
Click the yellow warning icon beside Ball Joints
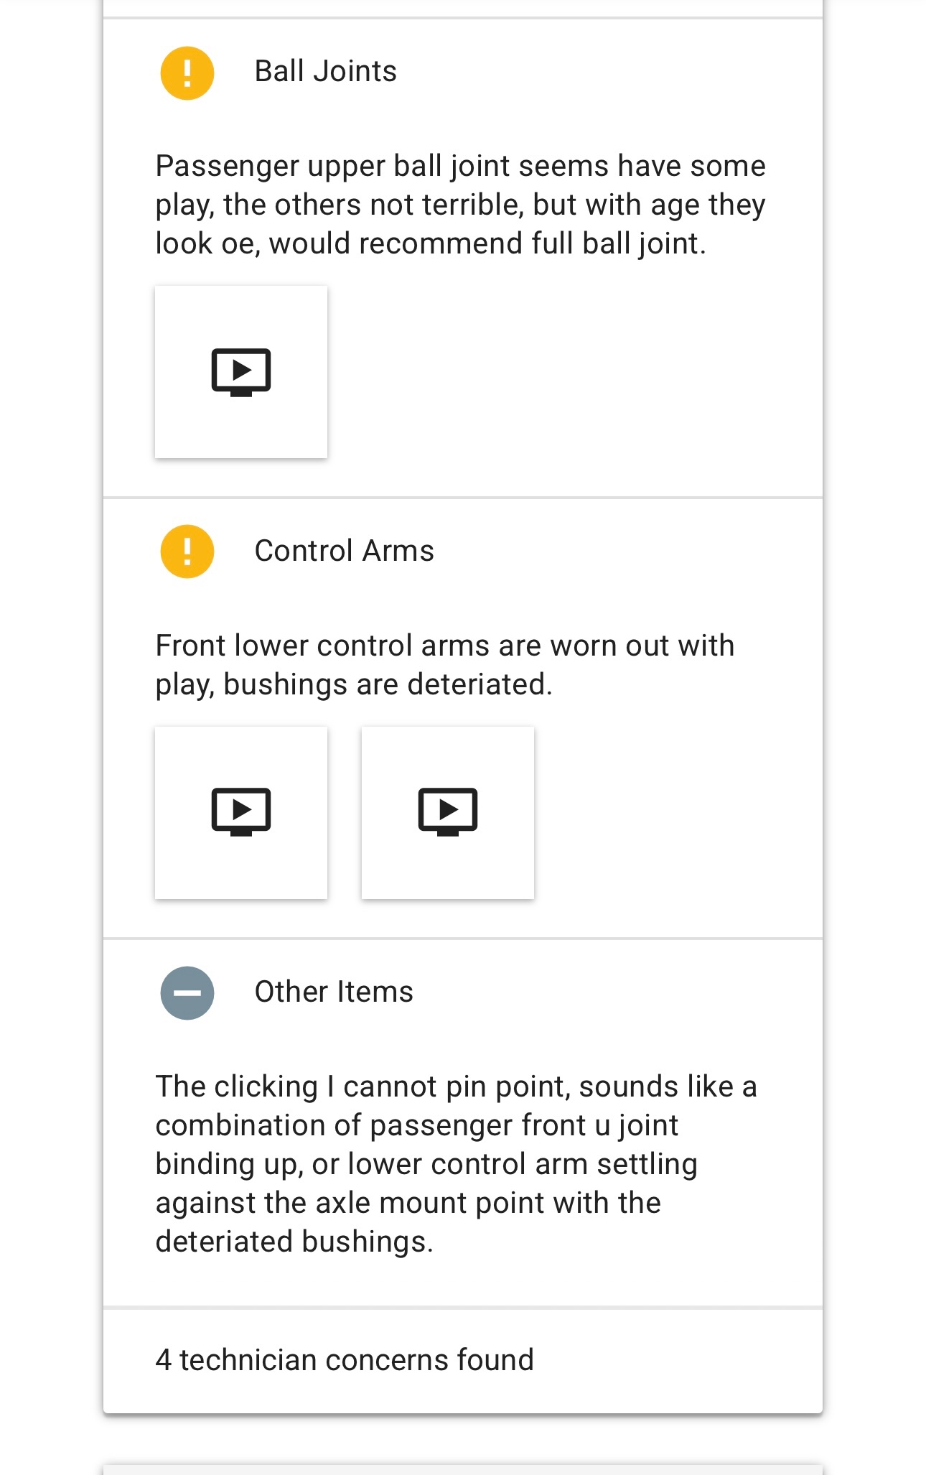pyautogui.click(x=187, y=73)
